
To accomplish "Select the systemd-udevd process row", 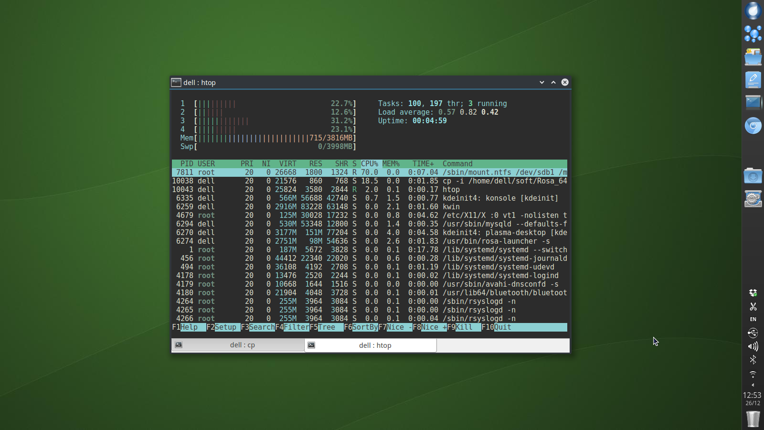I will coord(370,267).
